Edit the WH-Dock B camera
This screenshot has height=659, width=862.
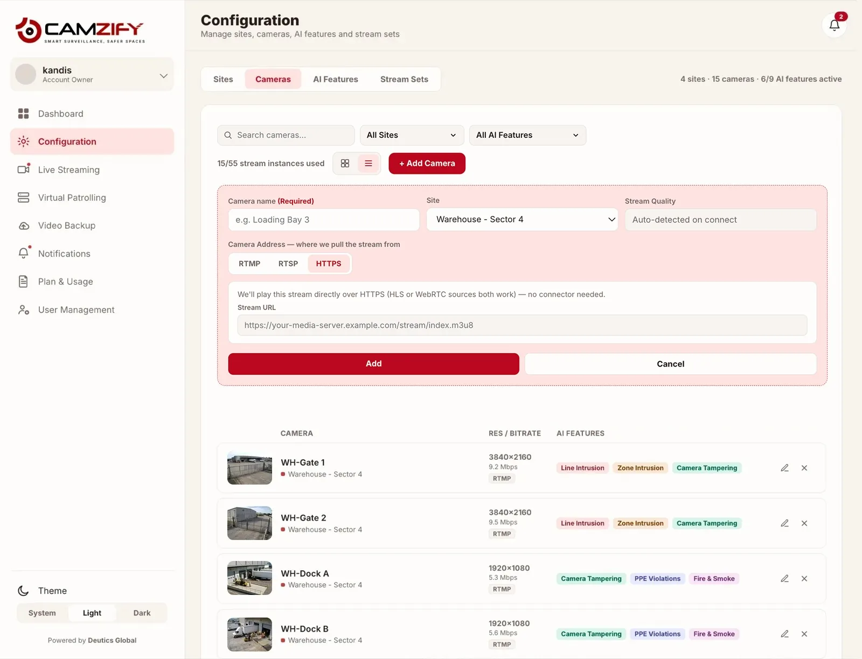click(x=784, y=634)
